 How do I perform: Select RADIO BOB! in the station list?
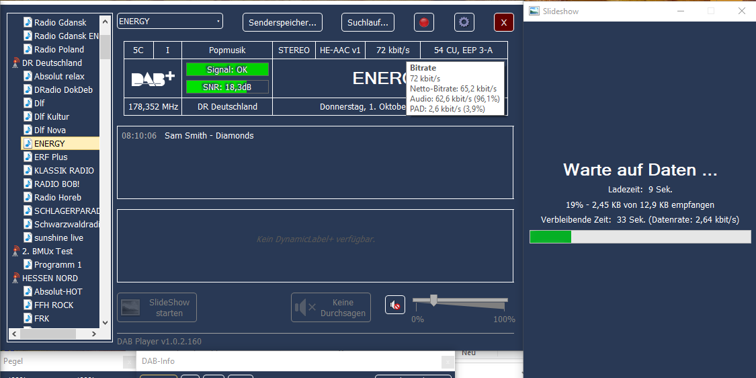57,184
